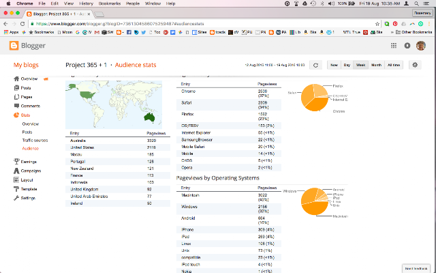Expand the Other Bookmarks folder

[414, 32]
